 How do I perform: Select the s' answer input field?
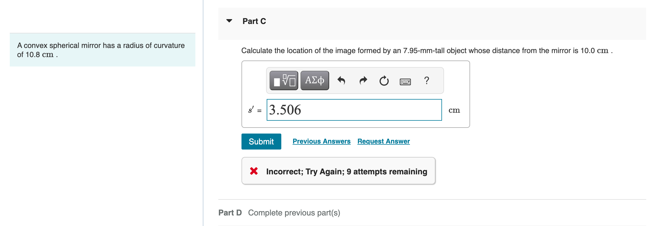click(x=354, y=110)
